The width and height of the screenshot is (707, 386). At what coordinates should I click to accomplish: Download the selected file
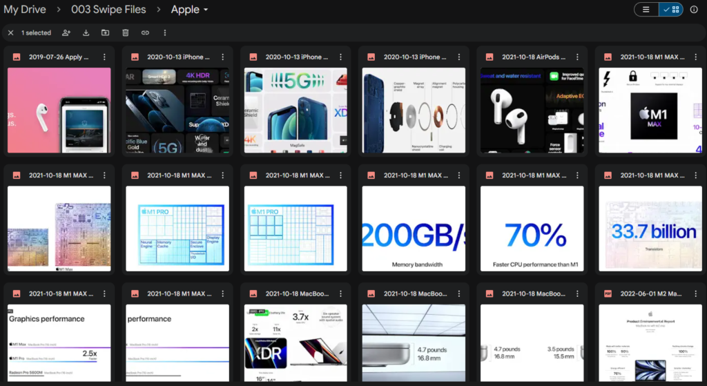pos(86,32)
